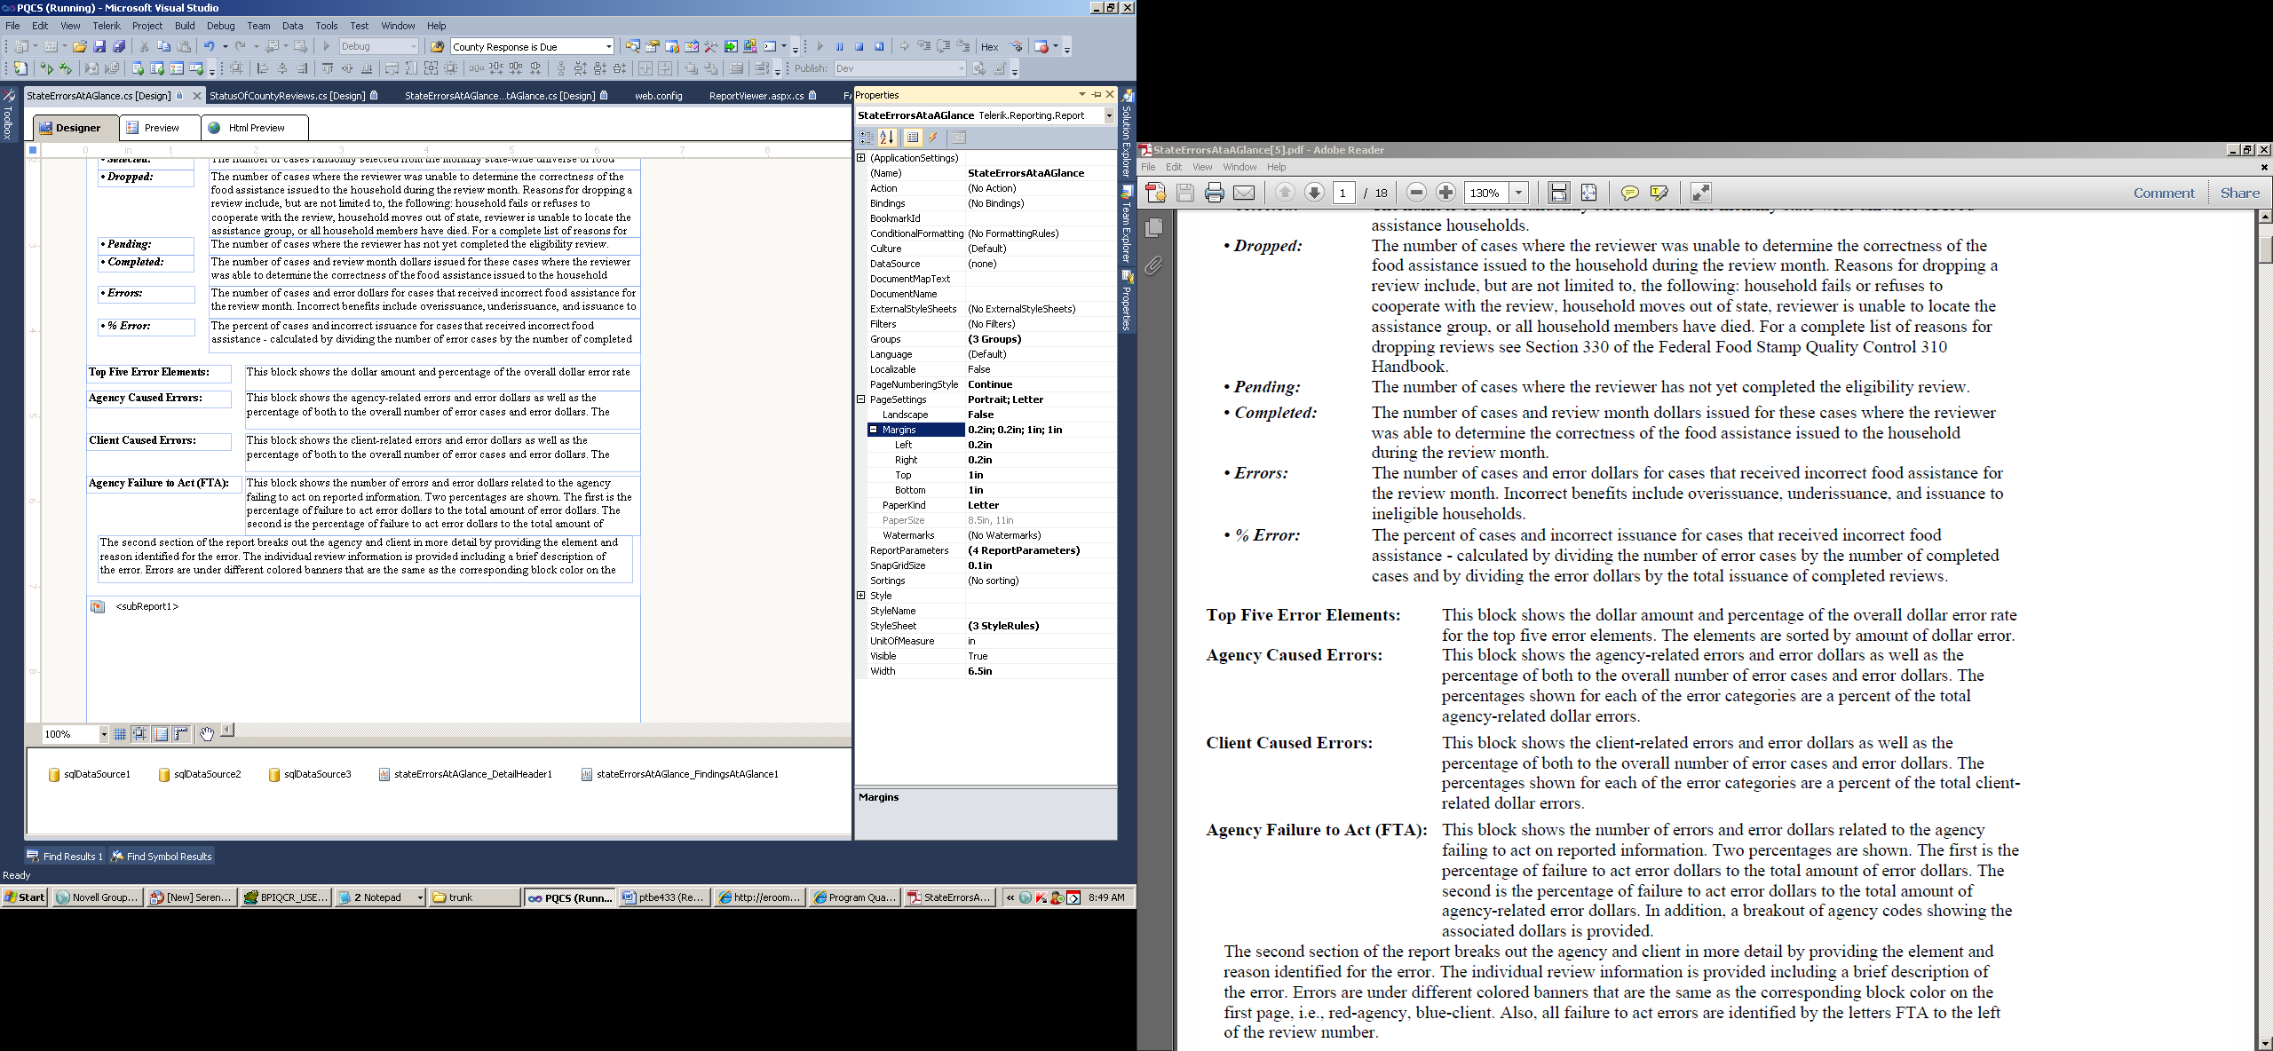Zoom in with the plus button in Adobe Reader

pyautogui.click(x=1445, y=193)
